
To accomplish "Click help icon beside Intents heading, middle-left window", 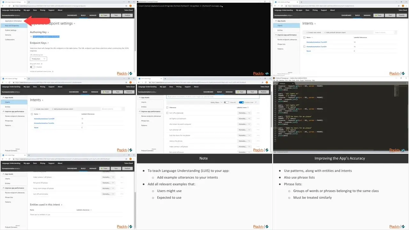I will (x=43, y=100).
